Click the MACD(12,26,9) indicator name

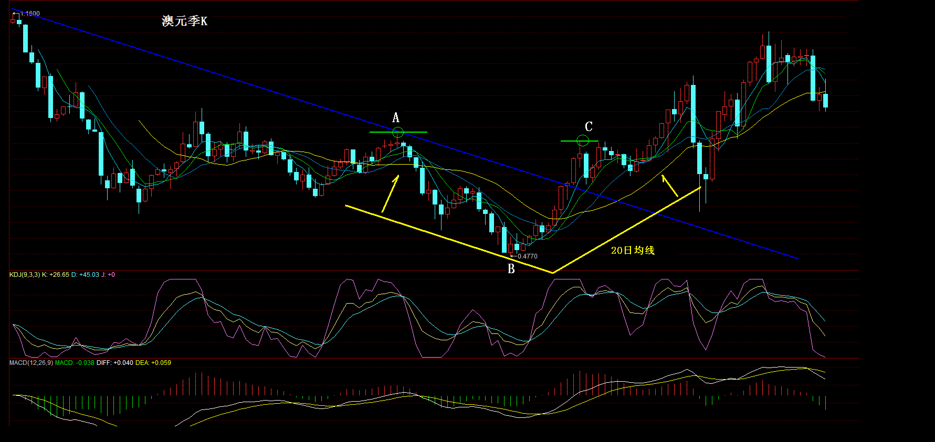31,363
